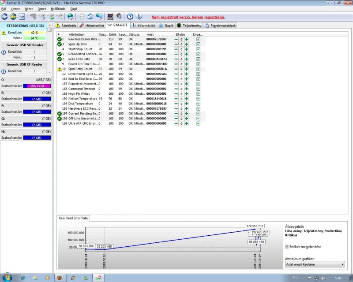Click the C: drive free space bar
353x282 pixels.
pyautogui.click(x=37, y=86)
